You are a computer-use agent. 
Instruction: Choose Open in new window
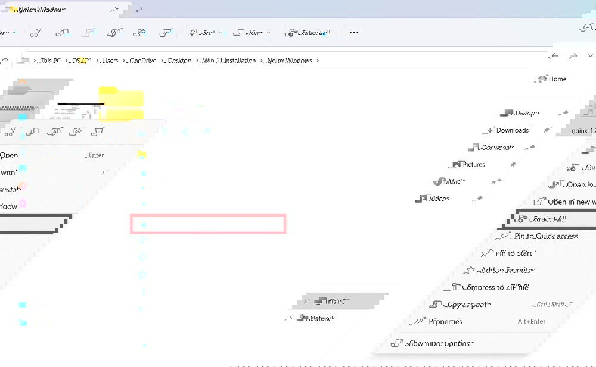pyautogui.click(x=564, y=202)
